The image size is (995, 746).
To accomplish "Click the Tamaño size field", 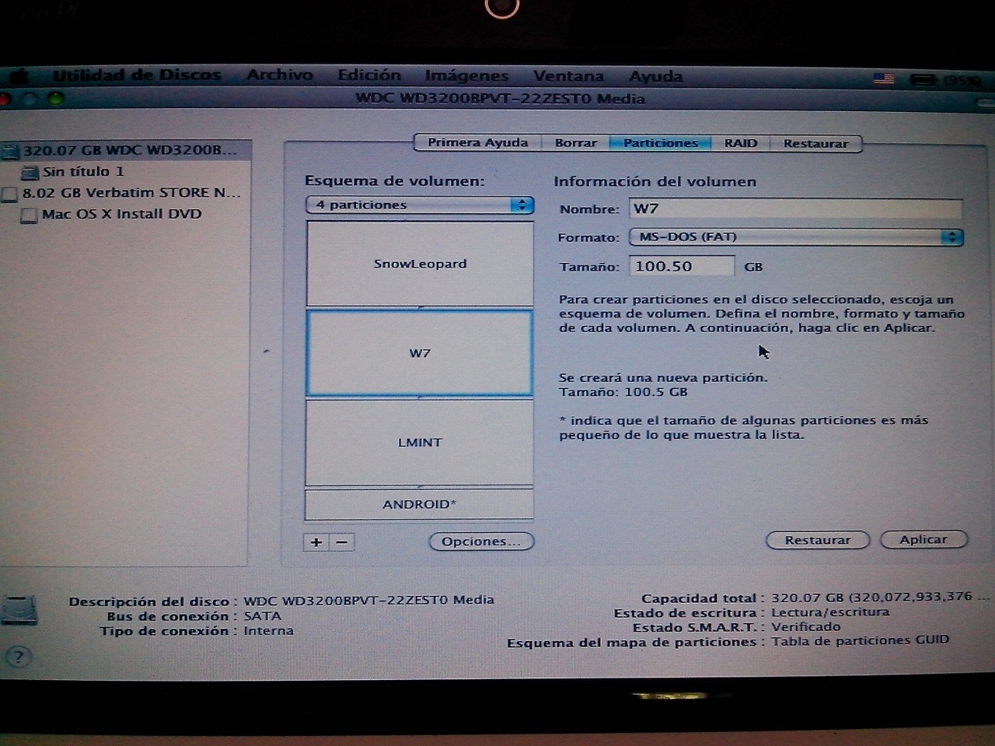I will (x=682, y=266).
